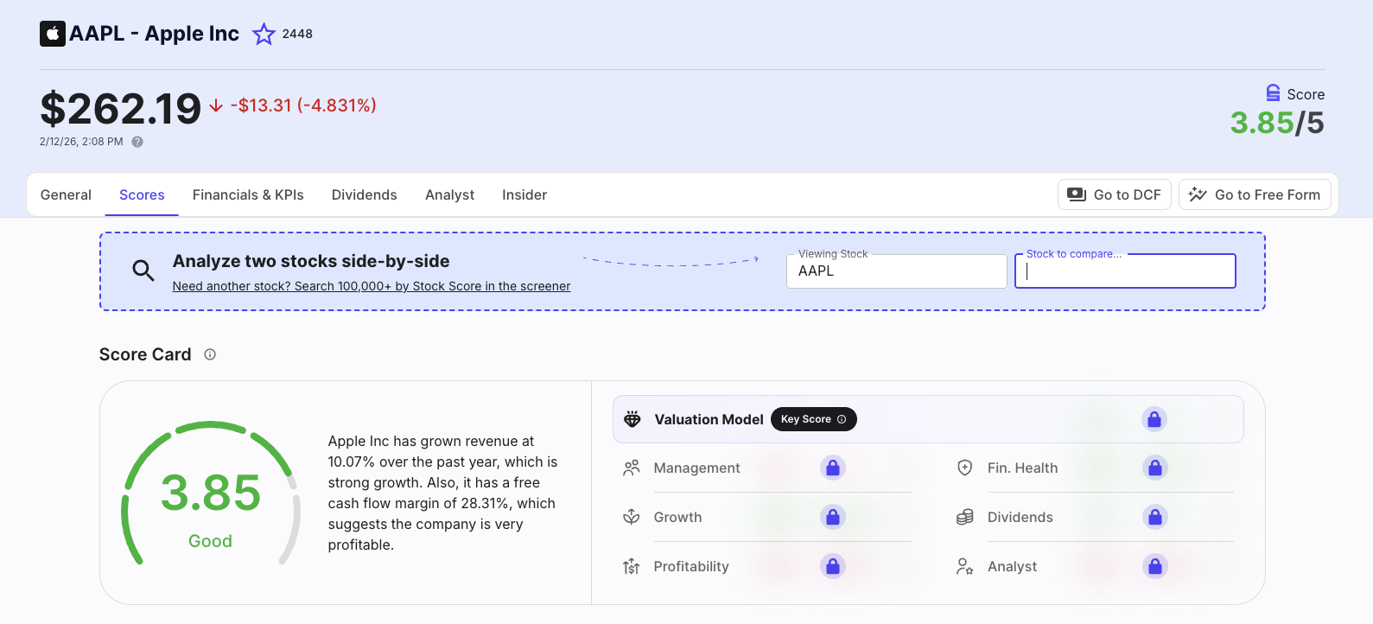Screen dimensions: 1373x624
Task: Click the 3.85/5 score value
Action: tap(1277, 123)
